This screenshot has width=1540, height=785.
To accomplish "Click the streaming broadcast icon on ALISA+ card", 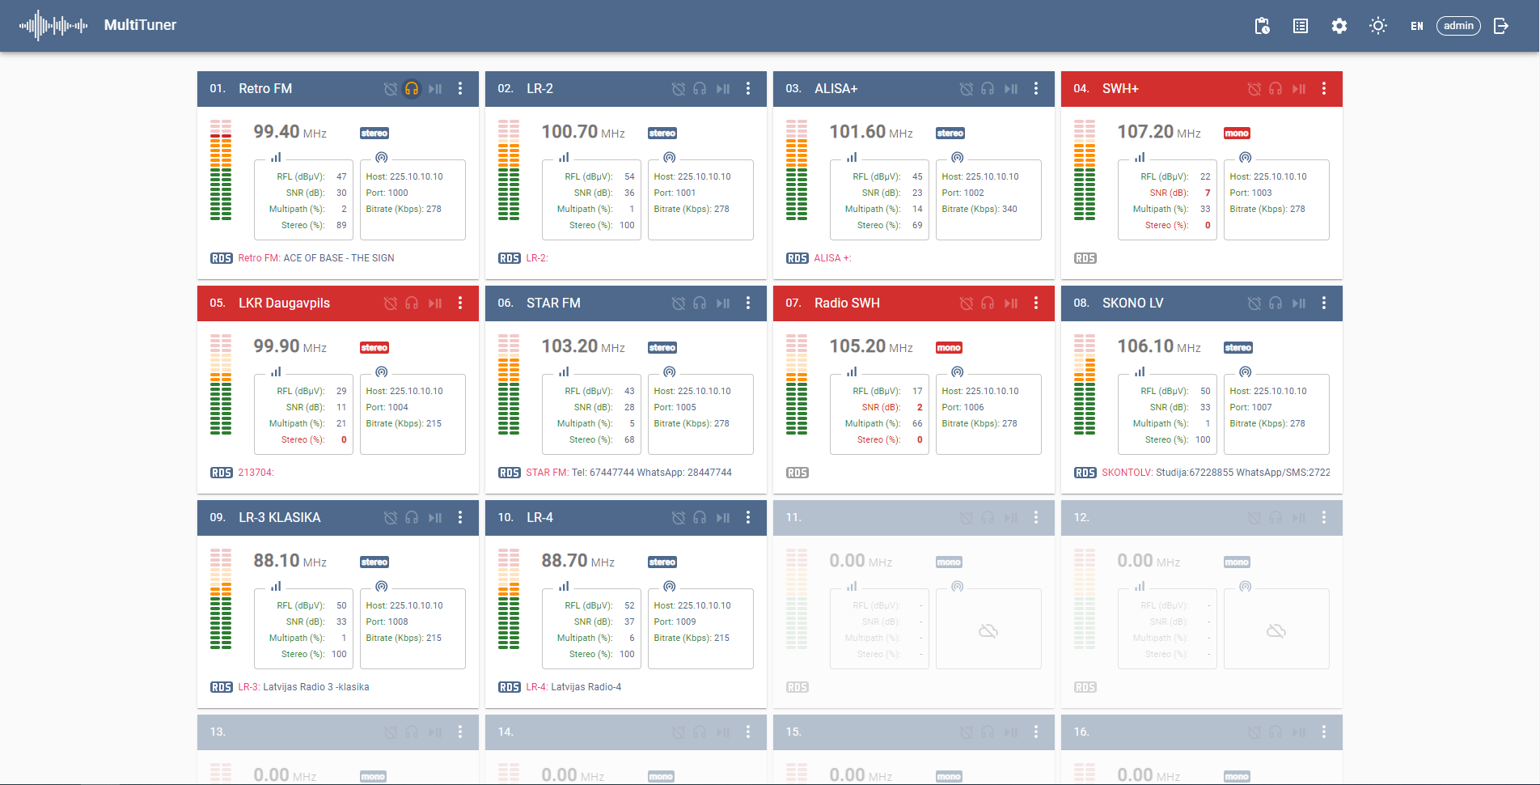I will point(957,158).
